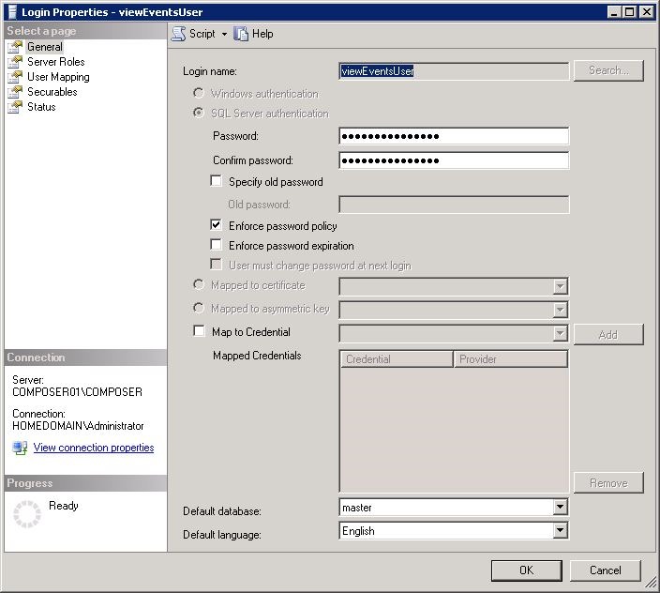
Task: Open the Securables page icon
Action: click(15, 92)
